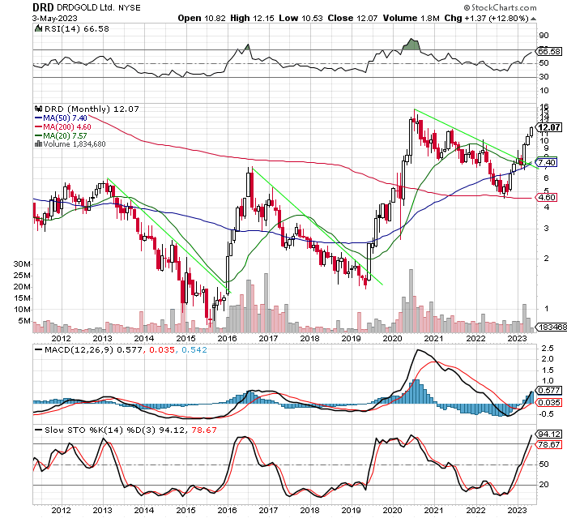
Task: Click the 12.07 current price label
Action: (x=548, y=127)
